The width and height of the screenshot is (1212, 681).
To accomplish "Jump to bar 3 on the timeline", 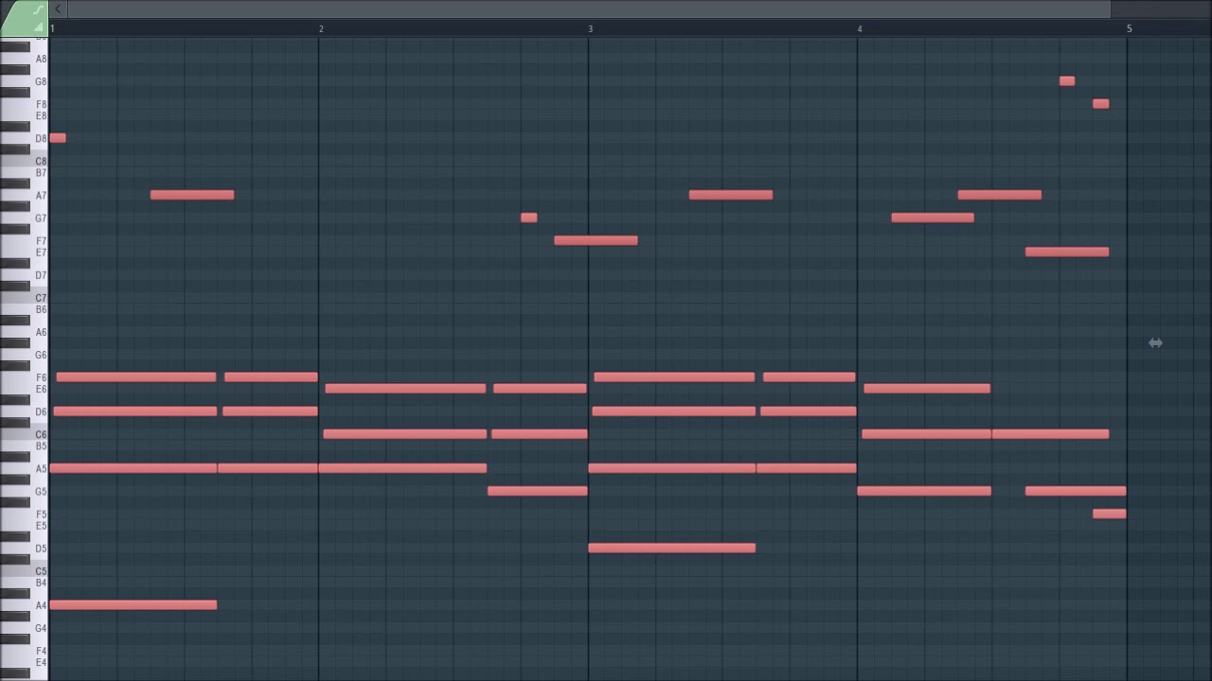I will point(591,29).
